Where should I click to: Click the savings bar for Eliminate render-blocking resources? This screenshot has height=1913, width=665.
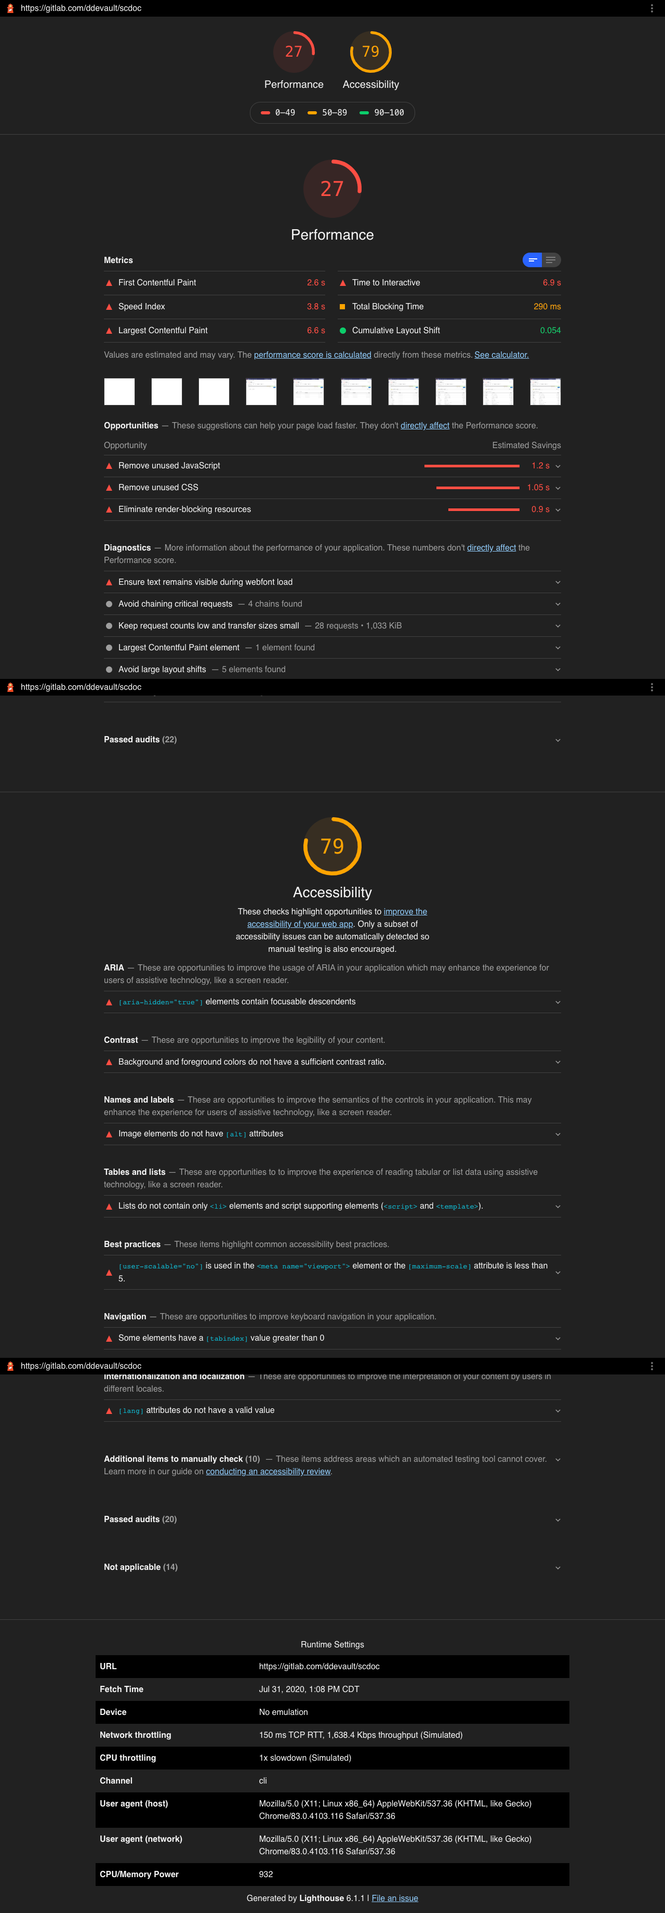[484, 509]
